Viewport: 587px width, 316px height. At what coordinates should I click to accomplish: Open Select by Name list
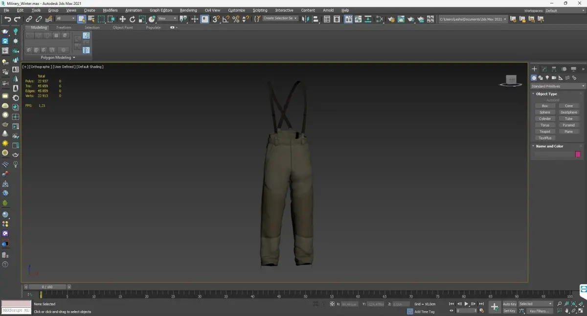tap(91, 19)
